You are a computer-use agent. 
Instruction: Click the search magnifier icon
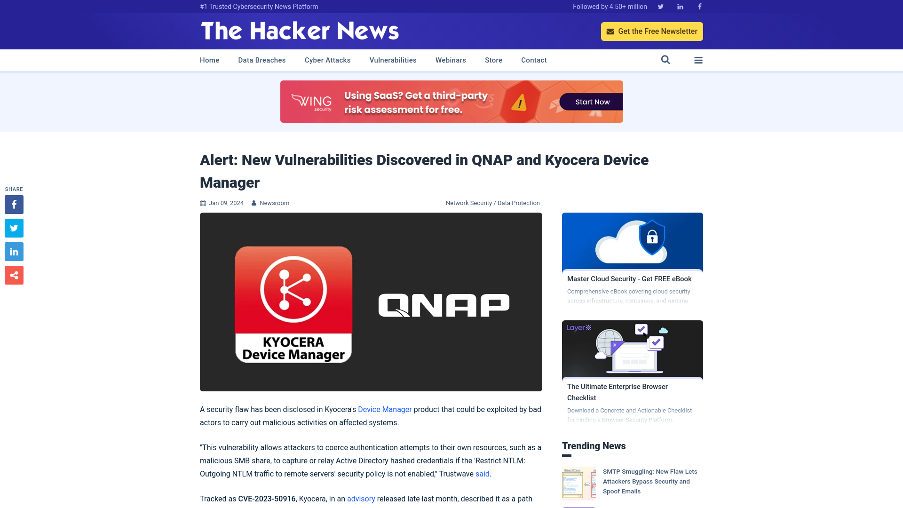tap(665, 60)
